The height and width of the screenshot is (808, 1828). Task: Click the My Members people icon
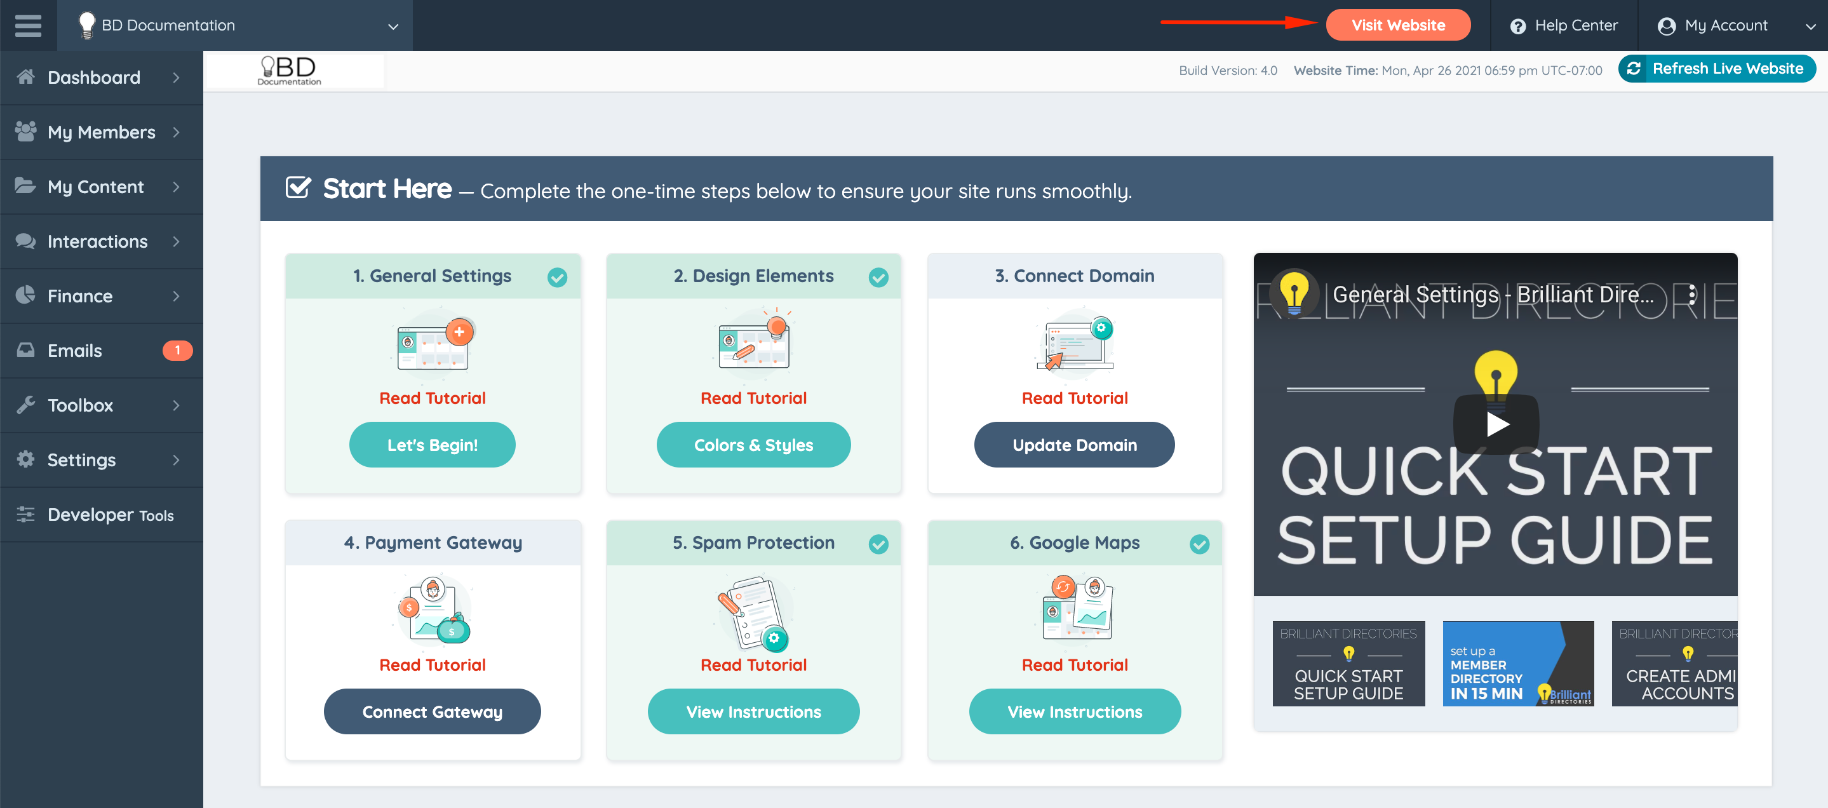[25, 131]
